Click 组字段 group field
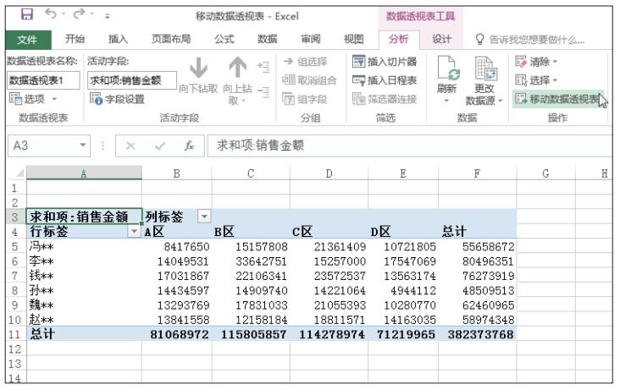Viewport: 620px width, 390px height. click(305, 99)
